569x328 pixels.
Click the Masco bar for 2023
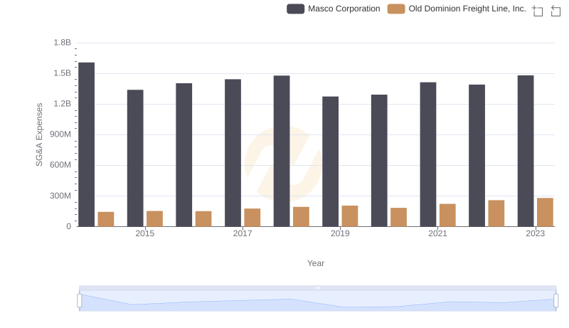click(526, 151)
